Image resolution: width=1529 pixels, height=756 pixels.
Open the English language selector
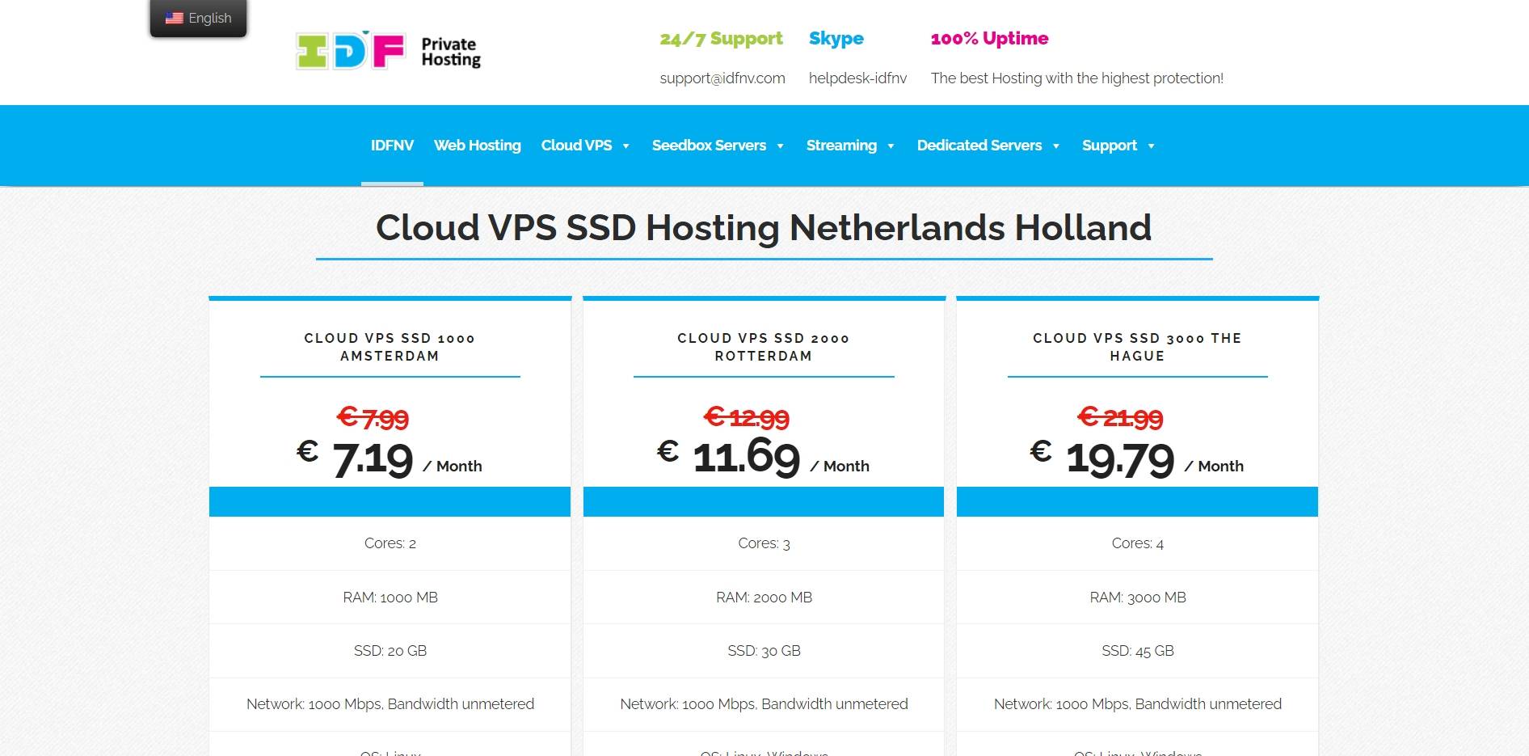pos(199,18)
